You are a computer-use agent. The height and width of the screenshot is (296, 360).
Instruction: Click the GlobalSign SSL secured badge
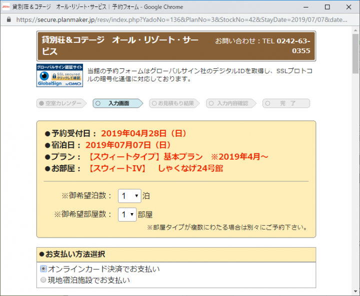[x=60, y=75]
